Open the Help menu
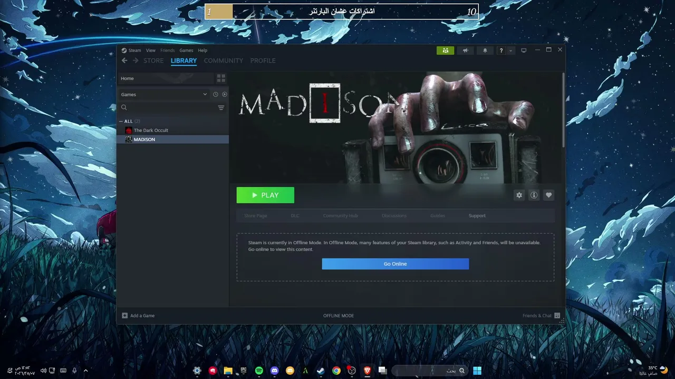675x379 pixels. point(202,51)
